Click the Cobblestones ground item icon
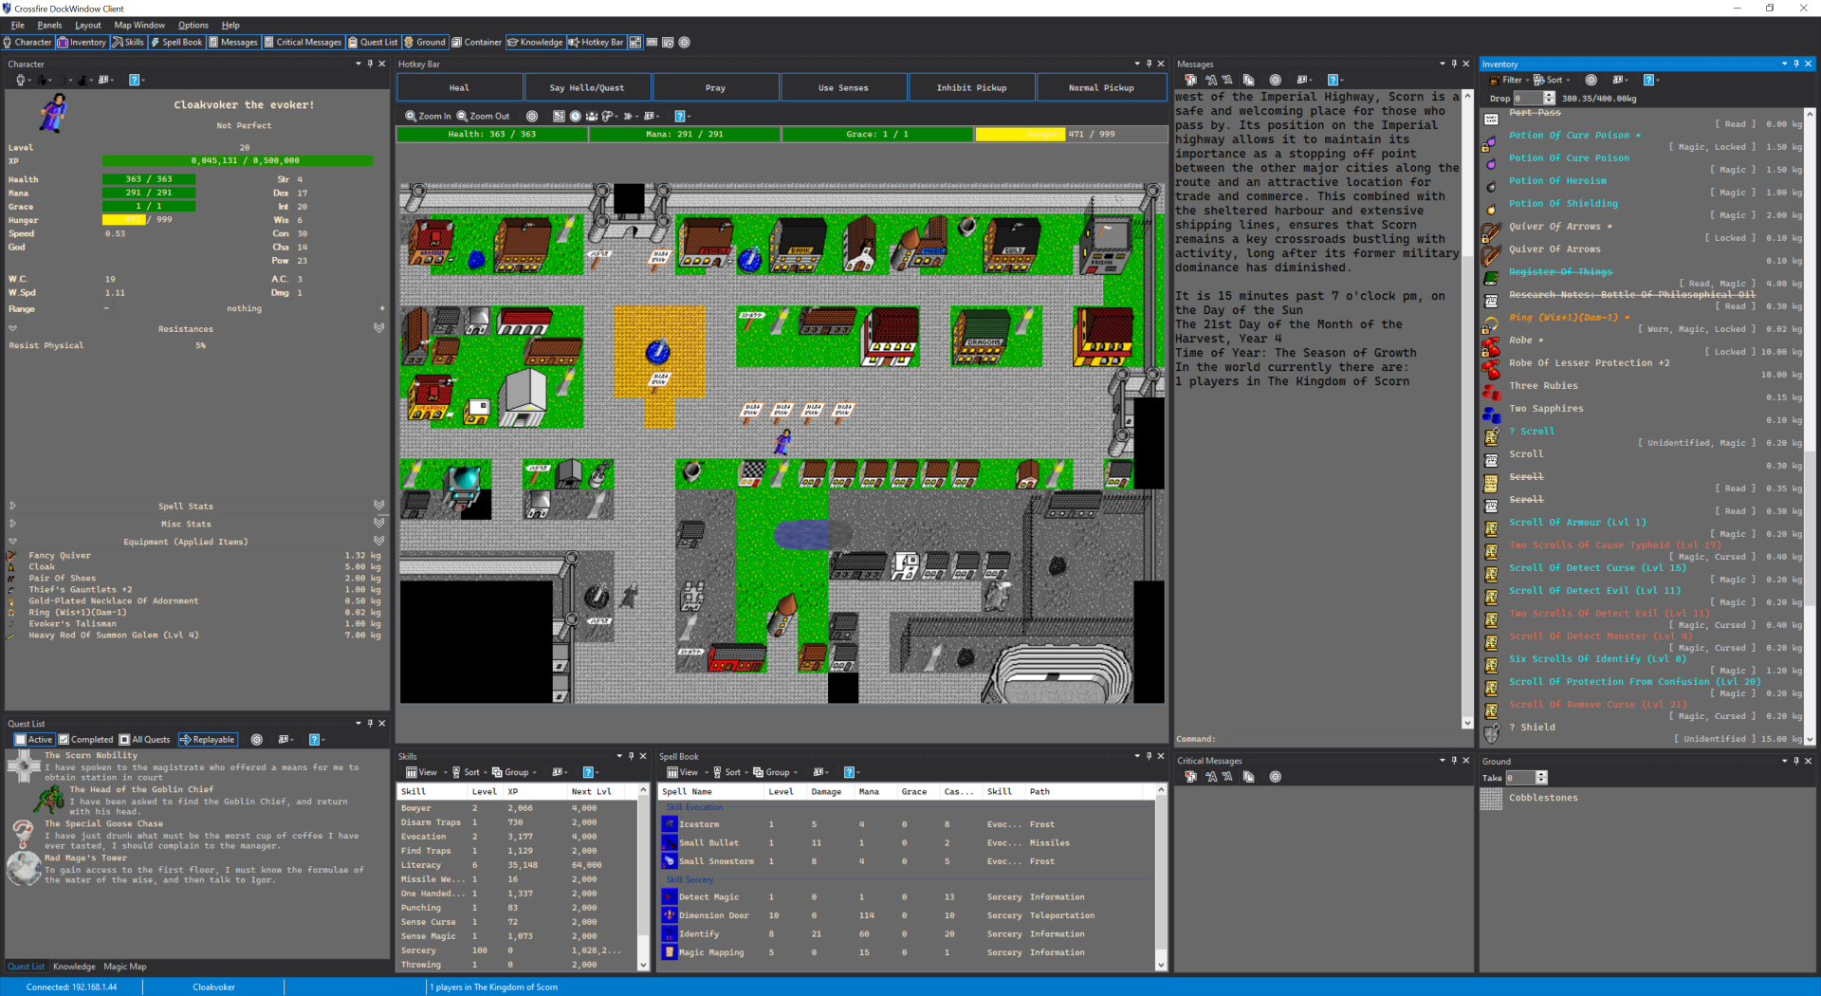1821x996 pixels. tap(1493, 799)
